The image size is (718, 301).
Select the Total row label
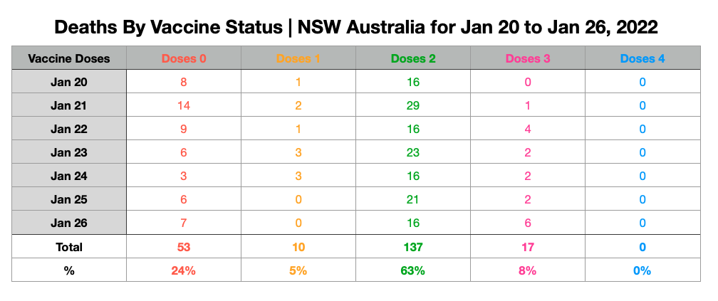[69, 247]
